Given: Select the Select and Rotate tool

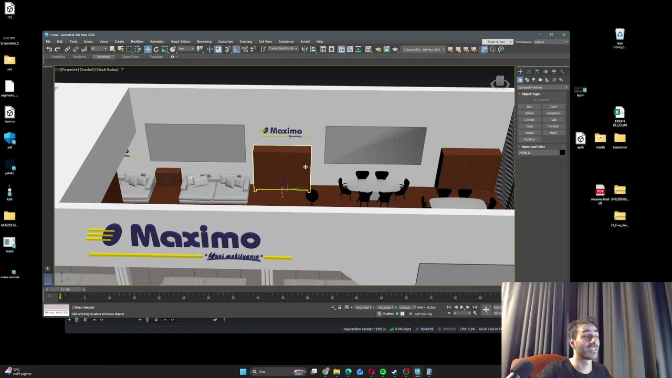Looking at the screenshot, I should (x=156, y=49).
